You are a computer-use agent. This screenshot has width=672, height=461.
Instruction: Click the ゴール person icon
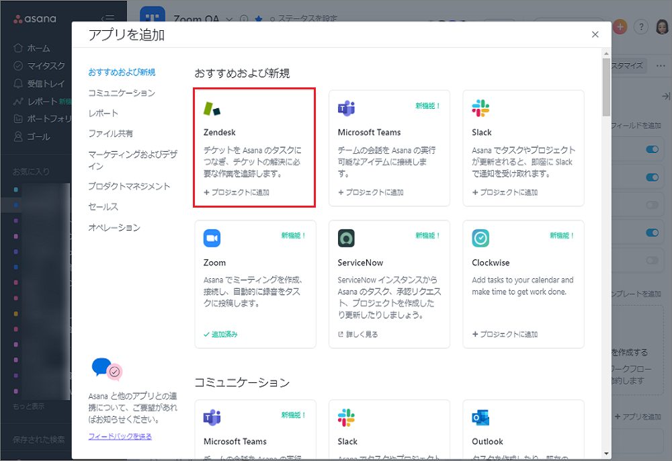[x=18, y=136]
